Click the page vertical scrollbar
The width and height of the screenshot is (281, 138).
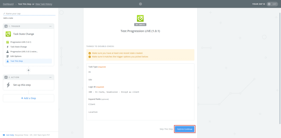tap(280, 68)
